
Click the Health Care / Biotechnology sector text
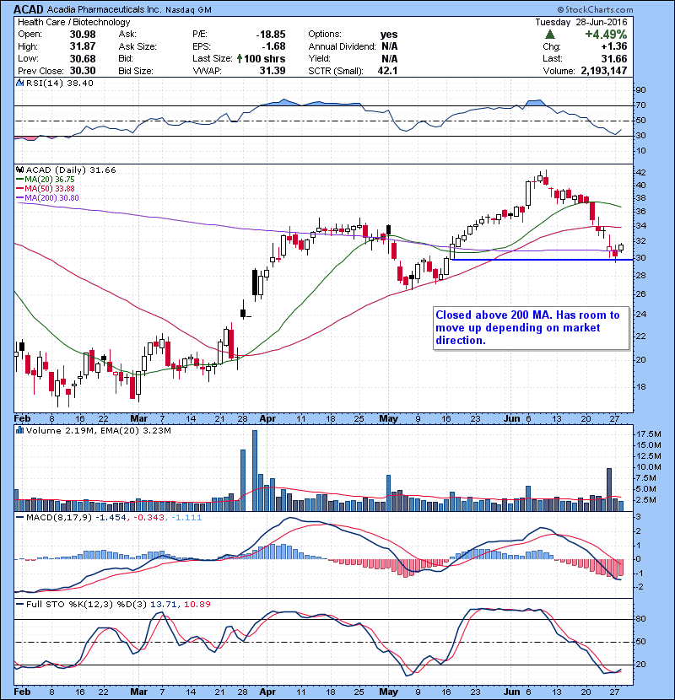74,22
